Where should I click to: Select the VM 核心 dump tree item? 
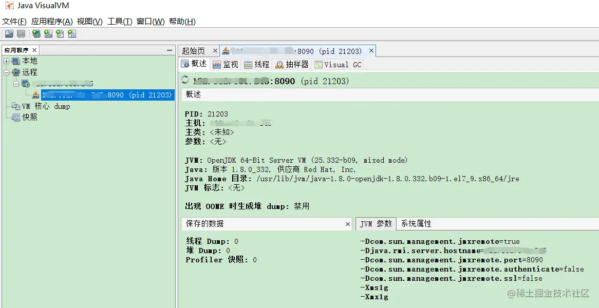(46, 106)
